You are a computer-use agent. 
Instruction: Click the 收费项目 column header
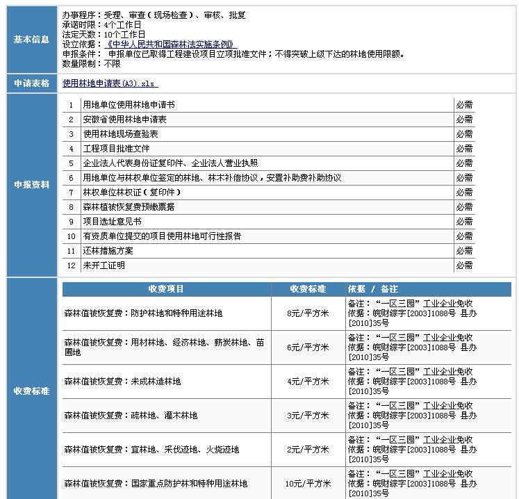pyautogui.click(x=166, y=289)
